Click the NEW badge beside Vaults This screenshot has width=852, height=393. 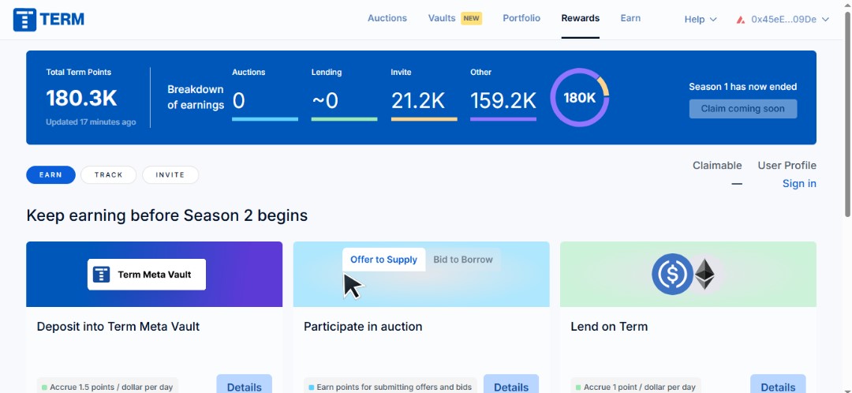pos(471,18)
